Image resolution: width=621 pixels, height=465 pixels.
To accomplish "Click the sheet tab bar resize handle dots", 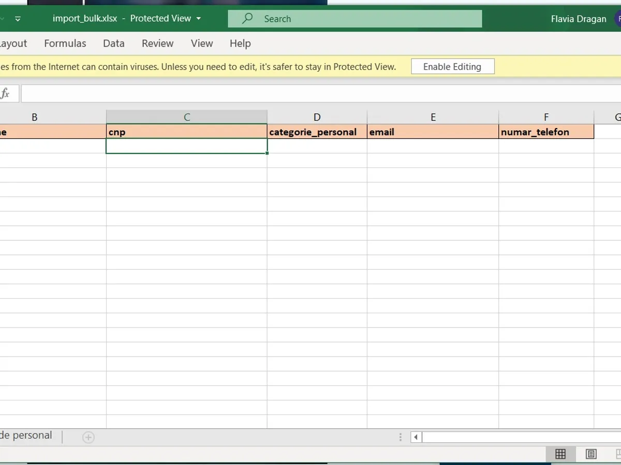I will (x=400, y=438).
